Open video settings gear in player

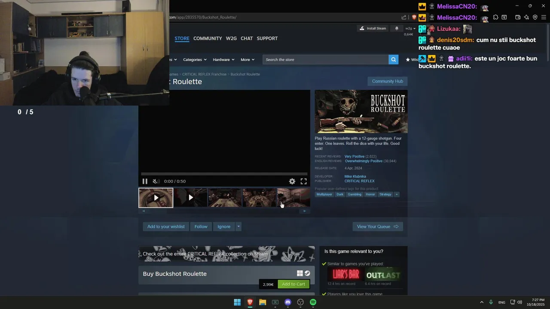pyautogui.click(x=292, y=181)
